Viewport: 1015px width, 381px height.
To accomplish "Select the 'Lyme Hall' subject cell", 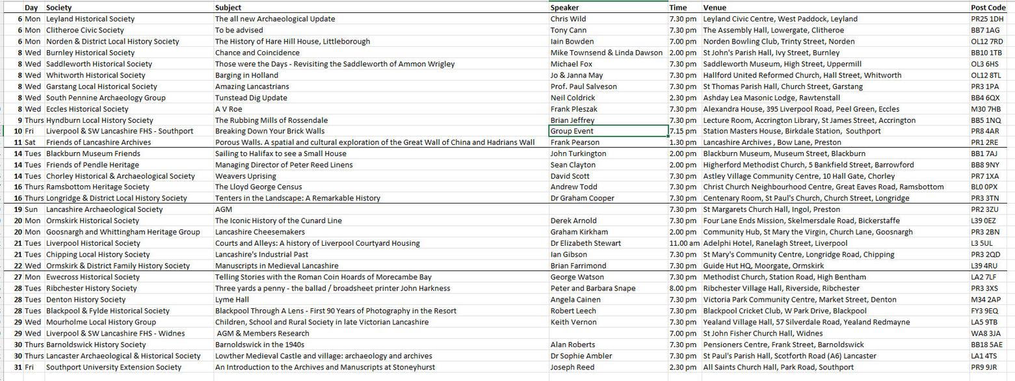I will (x=381, y=300).
